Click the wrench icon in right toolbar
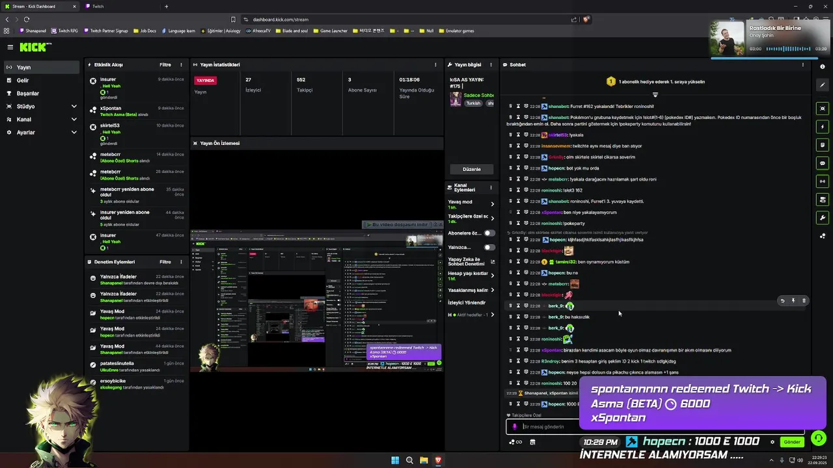The image size is (833, 468). pos(823,218)
